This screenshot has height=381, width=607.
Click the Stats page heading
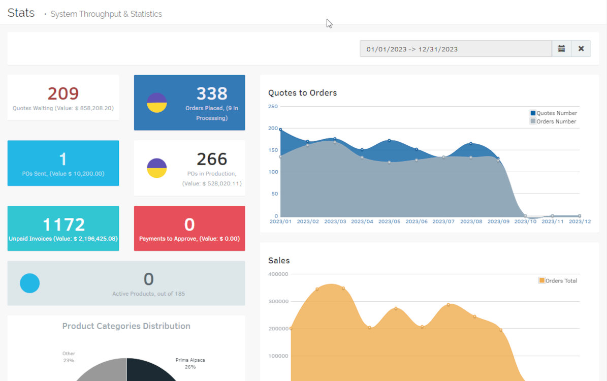[x=21, y=13]
